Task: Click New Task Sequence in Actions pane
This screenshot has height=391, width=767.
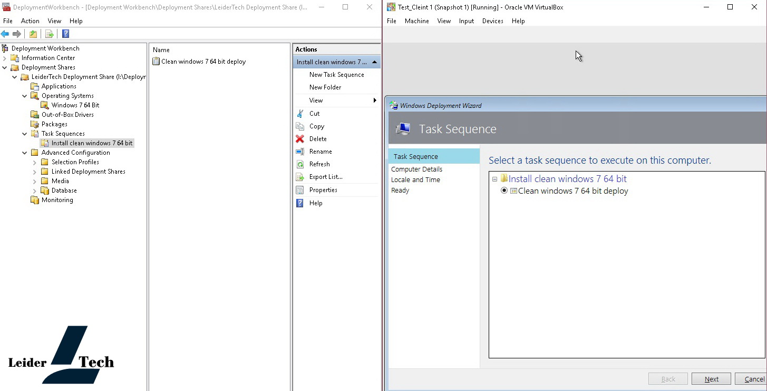Action: (x=337, y=75)
